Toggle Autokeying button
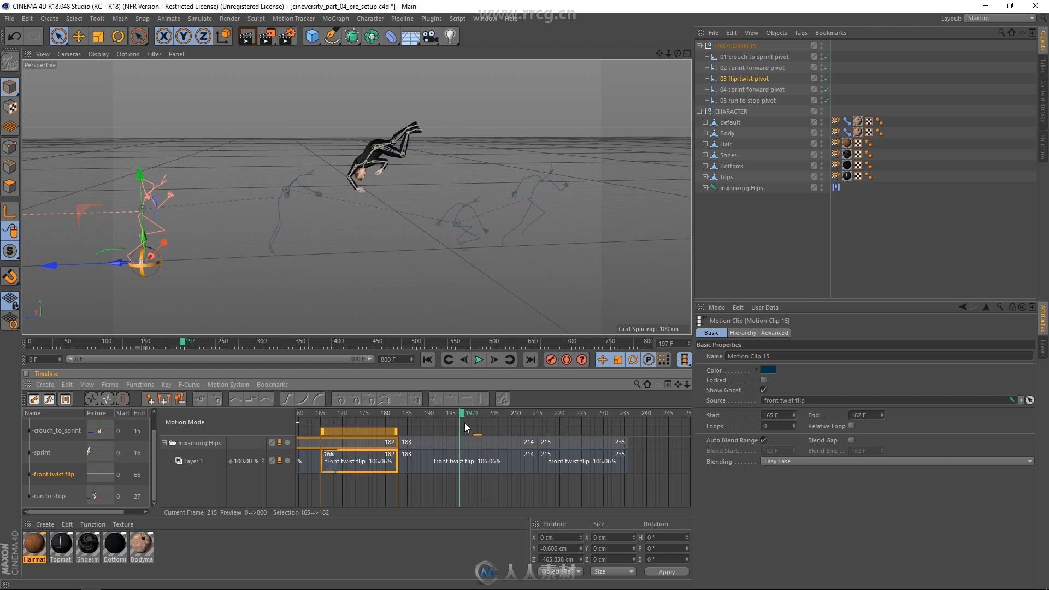The height and width of the screenshot is (590, 1049). (567, 359)
